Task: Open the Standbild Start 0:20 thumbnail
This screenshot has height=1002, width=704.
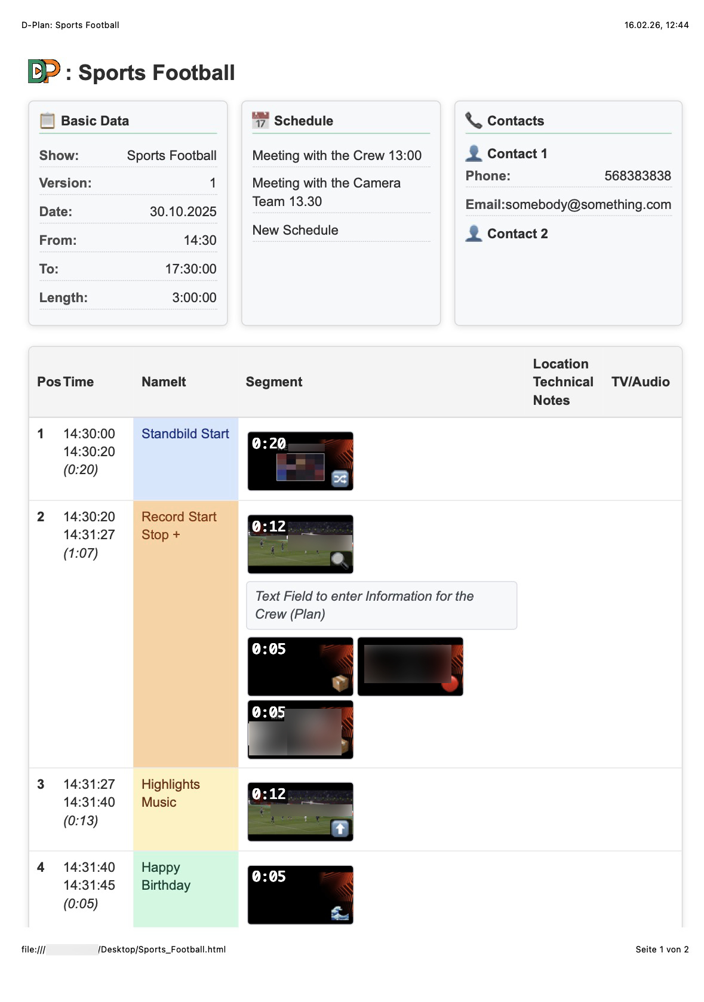Action: point(300,461)
